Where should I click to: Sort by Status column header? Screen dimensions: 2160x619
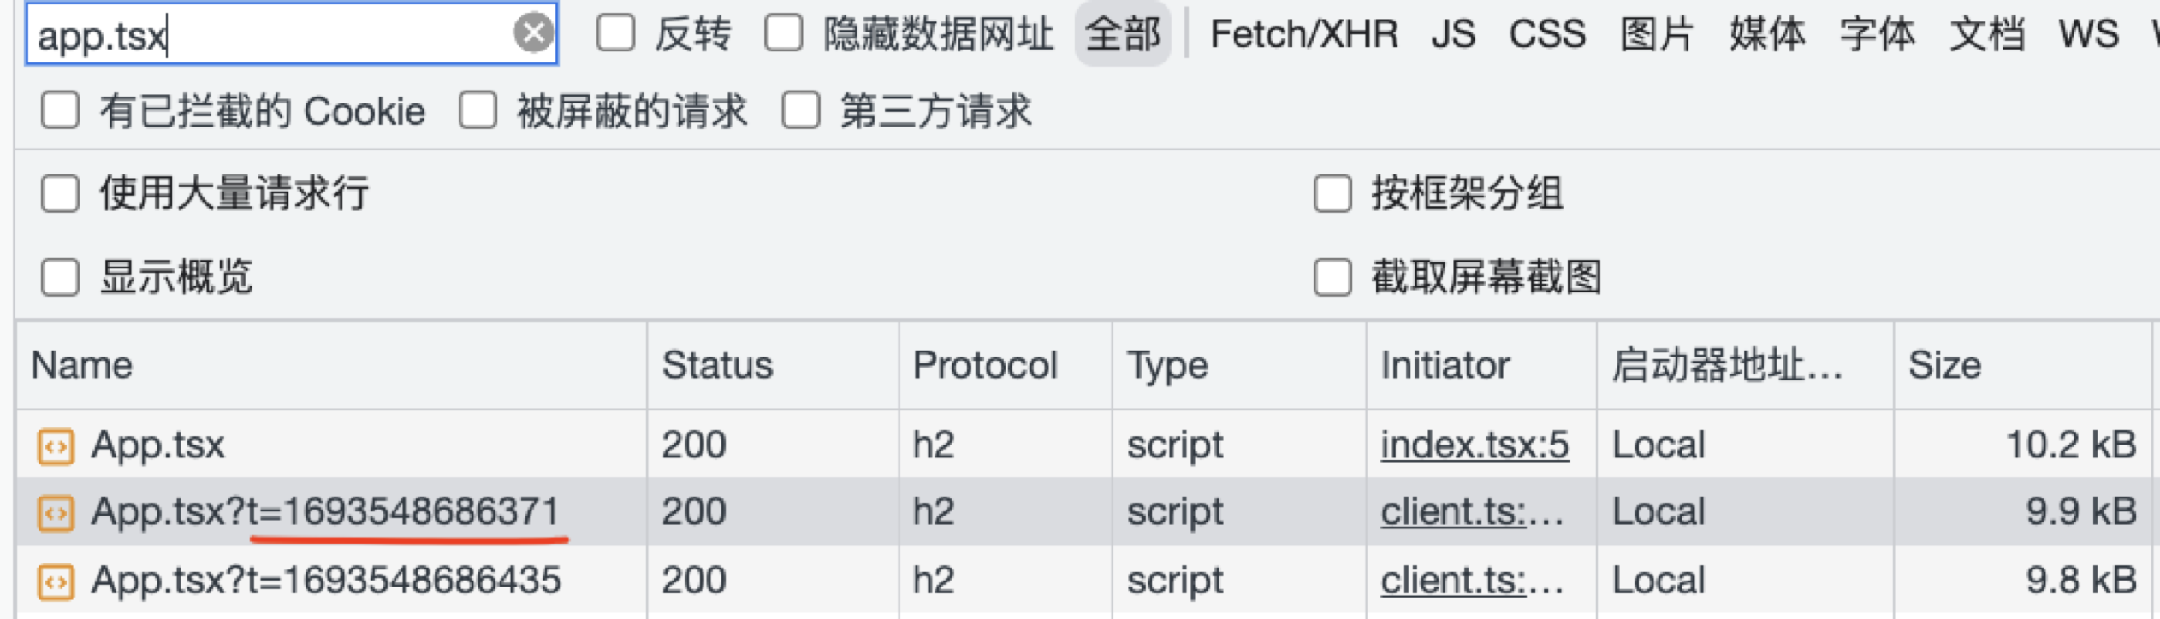click(x=717, y=366)
